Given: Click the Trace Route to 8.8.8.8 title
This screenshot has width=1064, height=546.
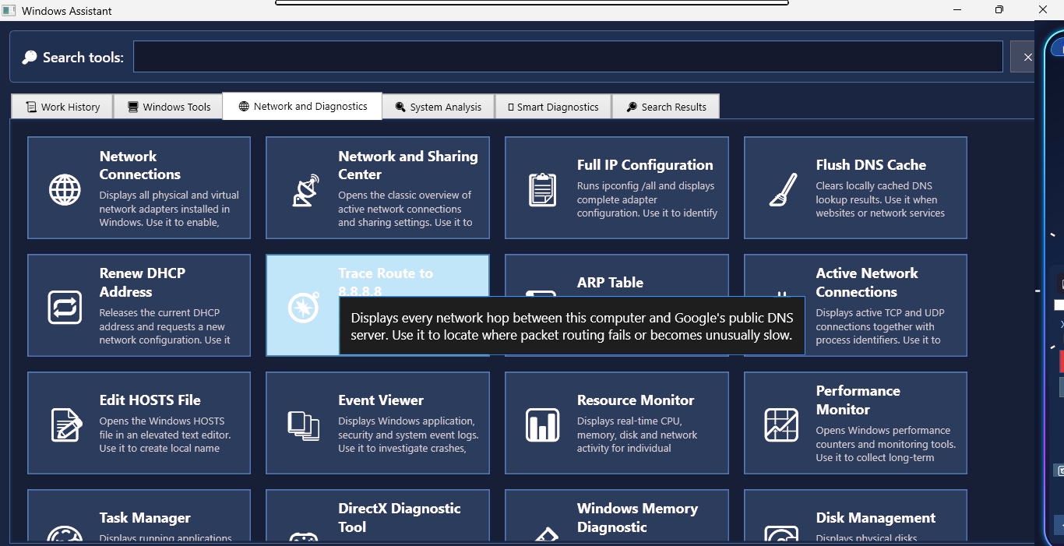Looking at the screenshot, I should coord(386,282).
